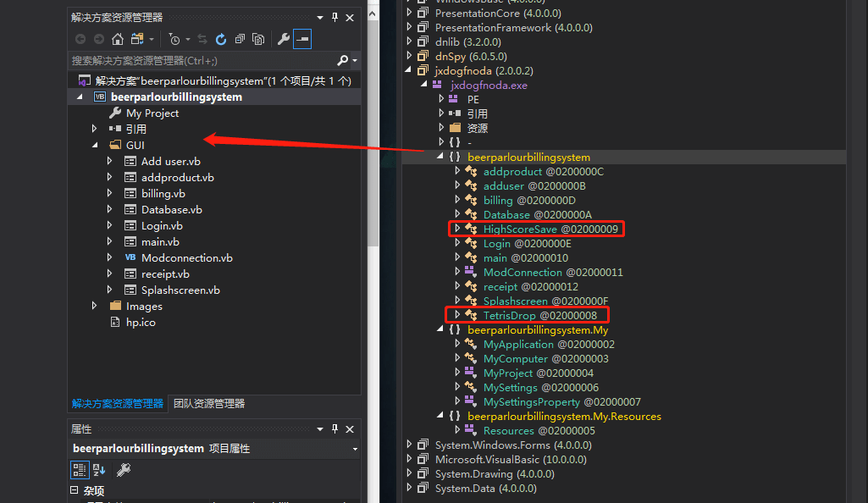The height and width of the screenshot is (503, 868).
Task: Select receipt.vb file
Action: pyautogui.click(x=165, y=274)
